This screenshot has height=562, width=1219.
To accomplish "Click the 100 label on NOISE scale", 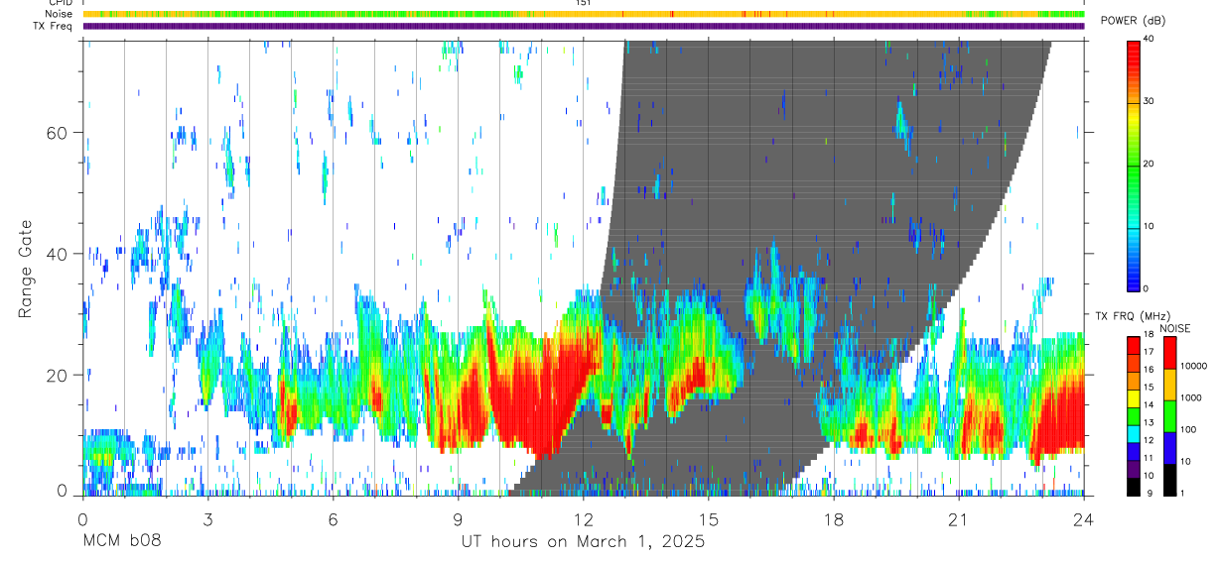I will [x=1187, y=429].
